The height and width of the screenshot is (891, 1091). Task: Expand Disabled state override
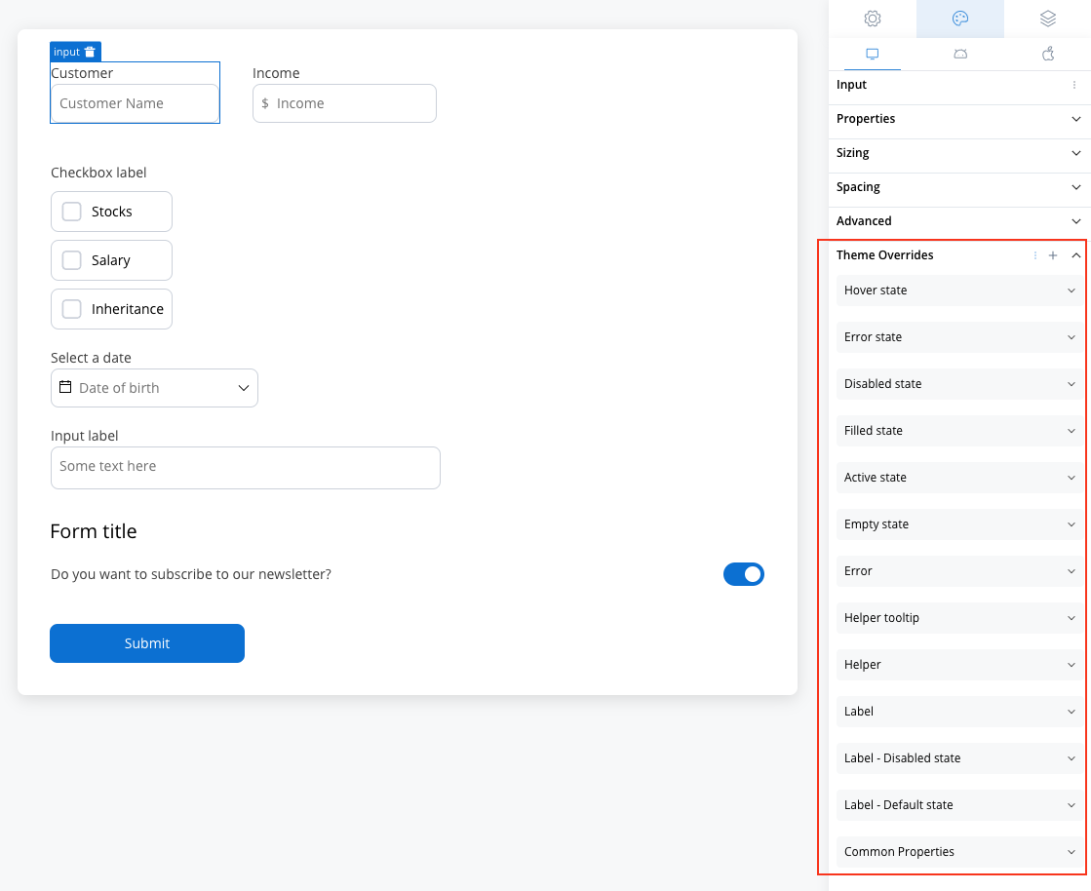pos(959,384)
